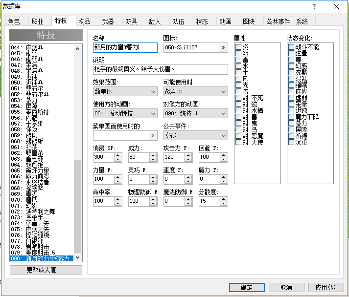Check the 对 不死 attribute
This screenshot has width=349, height=297.
pos(238,98)
